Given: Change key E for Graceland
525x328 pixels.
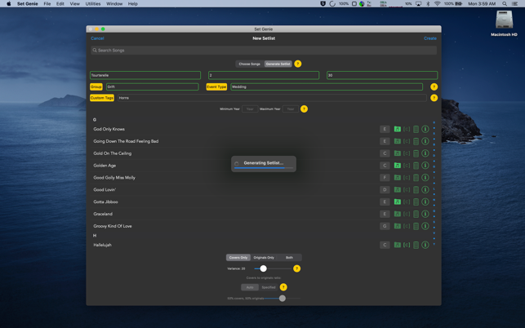Looking at the screenshot, I should (x=385, y=214).
